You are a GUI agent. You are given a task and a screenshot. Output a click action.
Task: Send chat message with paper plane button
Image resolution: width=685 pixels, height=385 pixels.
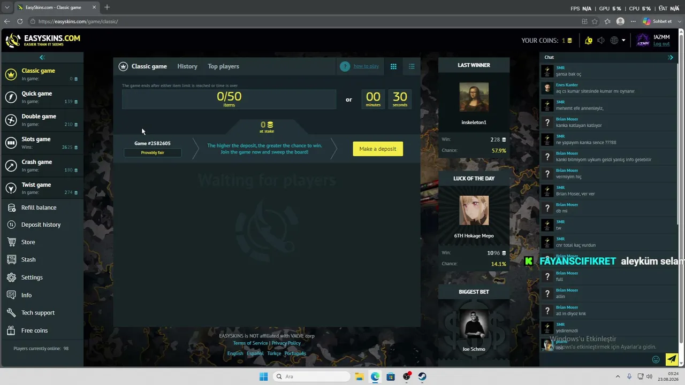click(x=672, y=359)
